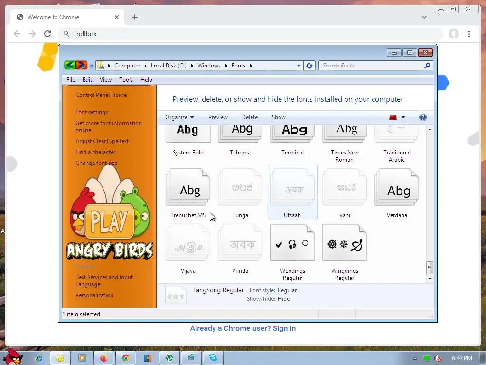Expand the arrow after Local Disk (C:)
486x365 pixels.
[x=192, y=66]
